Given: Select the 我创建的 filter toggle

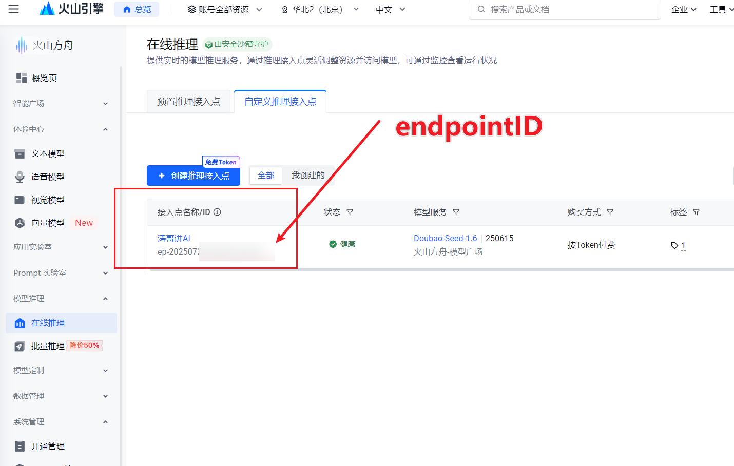Looking at the screenshot, I should pyautogui.click(x=308, y=176).
